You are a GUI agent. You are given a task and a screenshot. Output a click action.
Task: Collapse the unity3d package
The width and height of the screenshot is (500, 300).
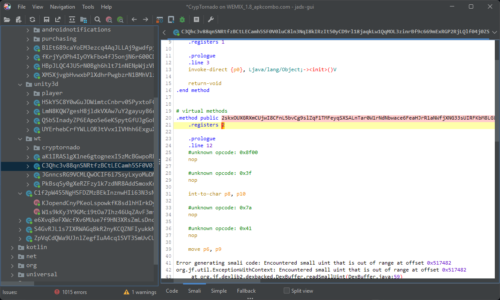tap(20, 84)
